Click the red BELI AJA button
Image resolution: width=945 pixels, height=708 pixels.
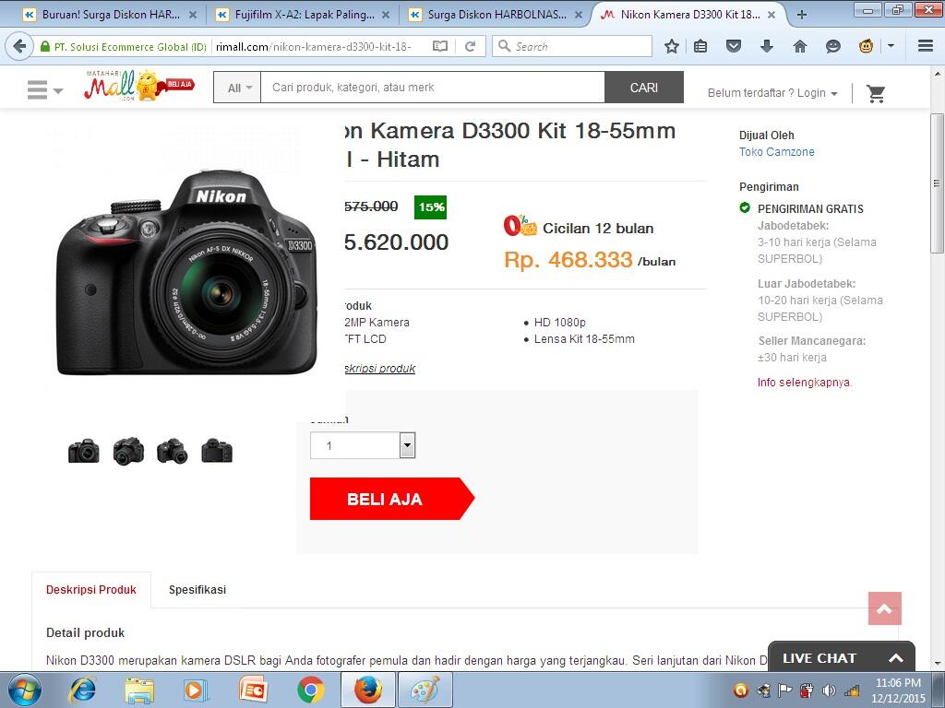391,499
